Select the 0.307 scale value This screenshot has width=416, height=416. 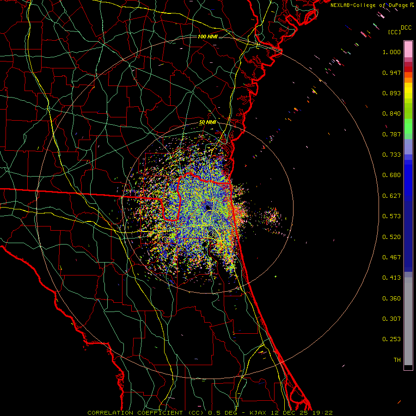click(392, 319)
